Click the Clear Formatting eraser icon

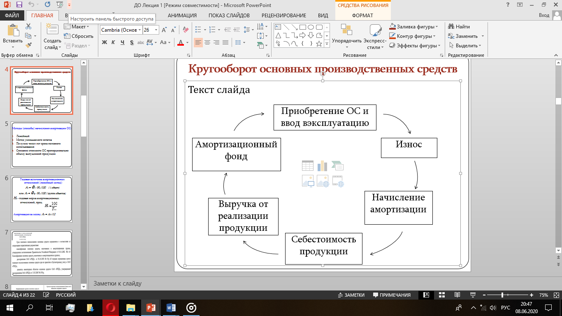click(x=186, y=30)
